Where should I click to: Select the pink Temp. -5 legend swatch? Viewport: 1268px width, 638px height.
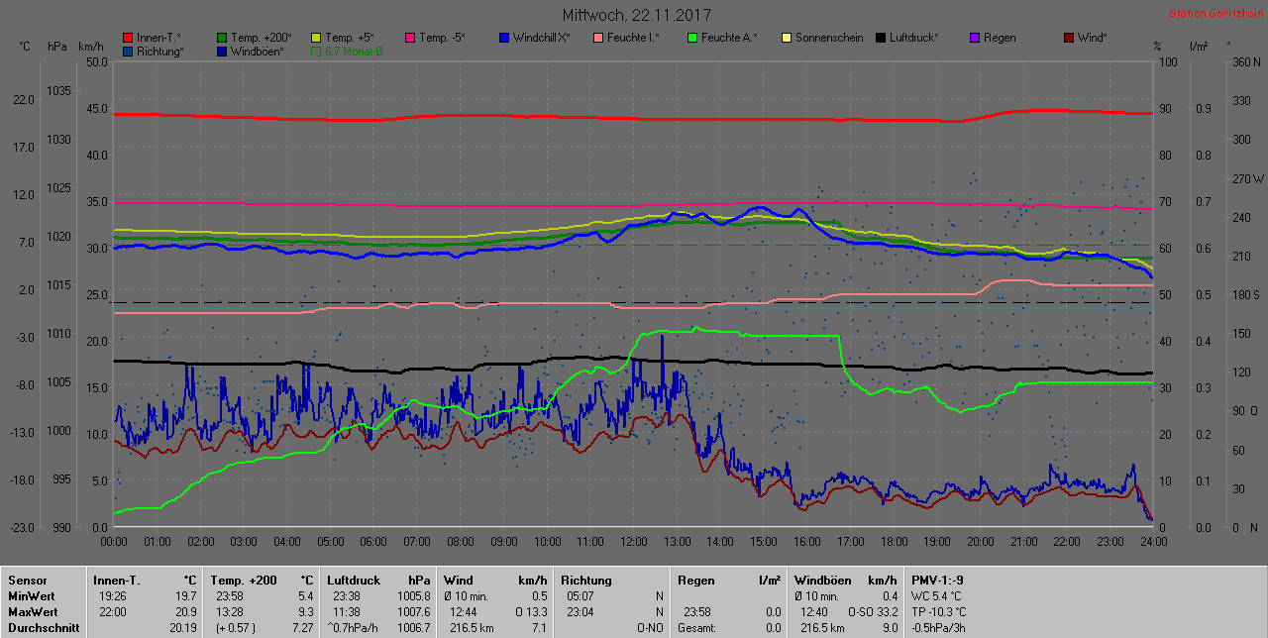pyautogui.click(x=409, y=38)
